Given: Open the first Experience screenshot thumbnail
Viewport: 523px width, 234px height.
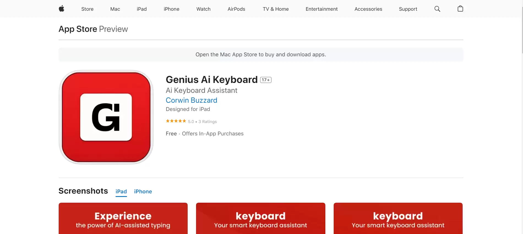Looking at the screenshot, I should [123, 218].
